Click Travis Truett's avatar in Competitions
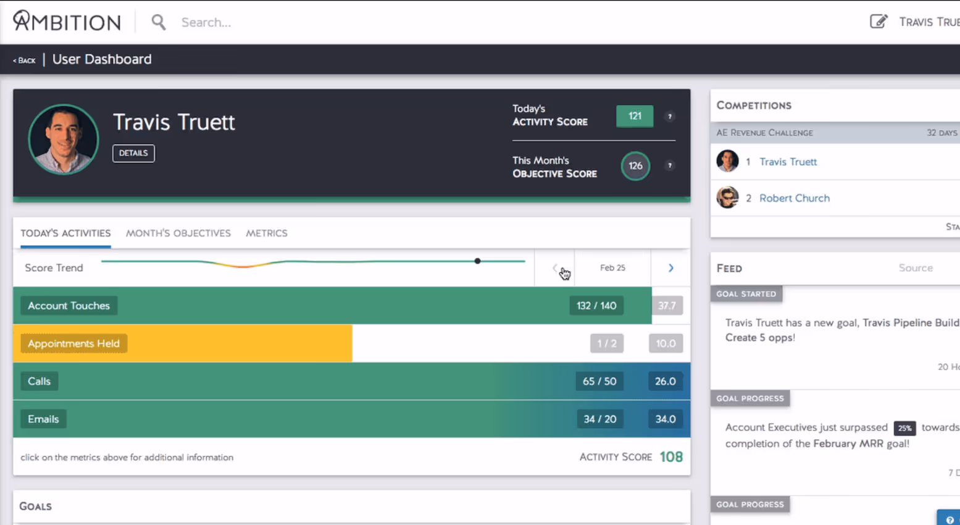This screenshot has height=525, width=960. pyautogui.click(x=727, y=161)
